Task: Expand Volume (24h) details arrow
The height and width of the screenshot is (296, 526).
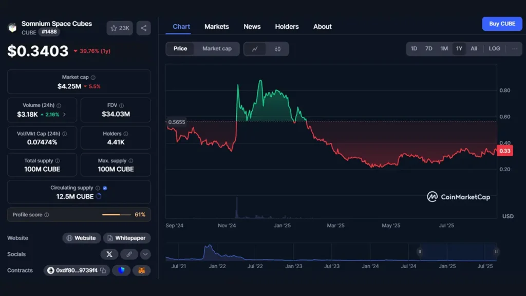Action: point(64,115)
